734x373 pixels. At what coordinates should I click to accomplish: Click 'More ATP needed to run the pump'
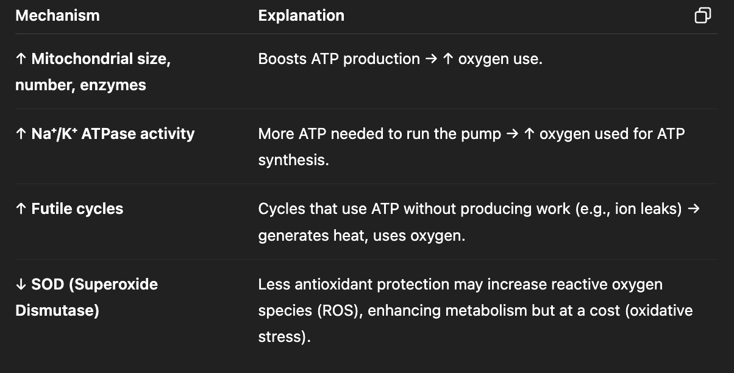379,134
